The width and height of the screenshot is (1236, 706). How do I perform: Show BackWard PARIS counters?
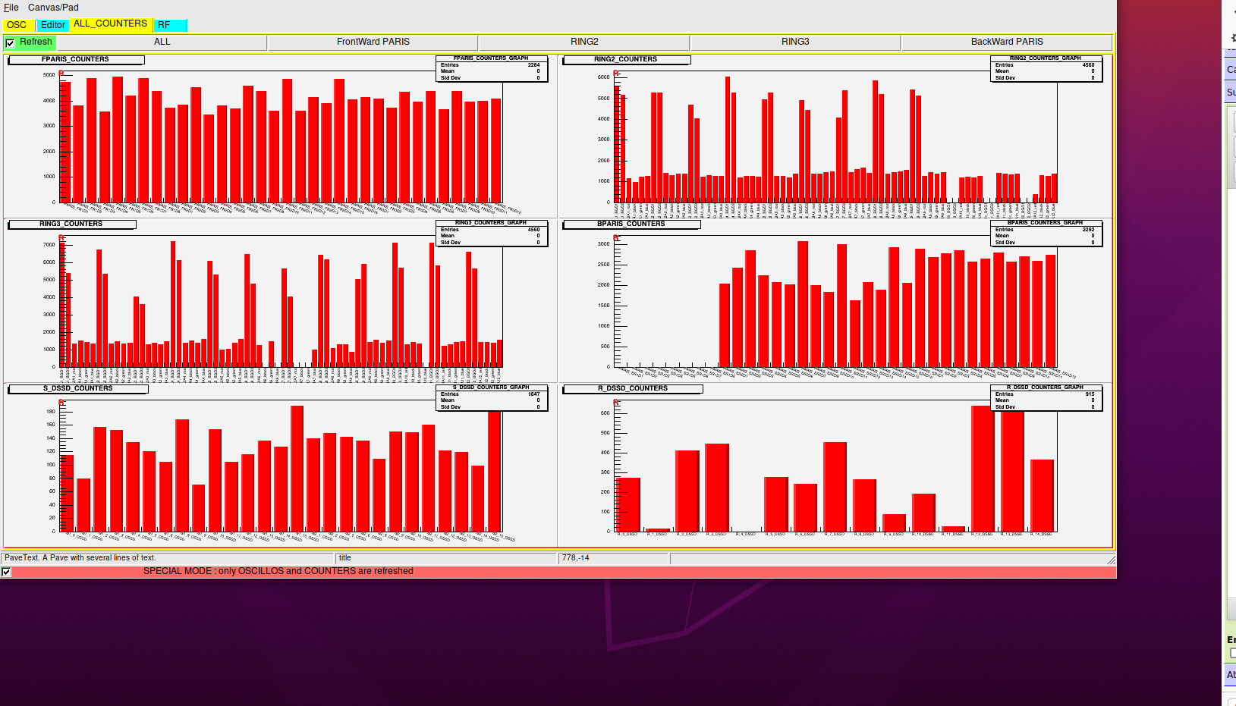point(1006,42)
